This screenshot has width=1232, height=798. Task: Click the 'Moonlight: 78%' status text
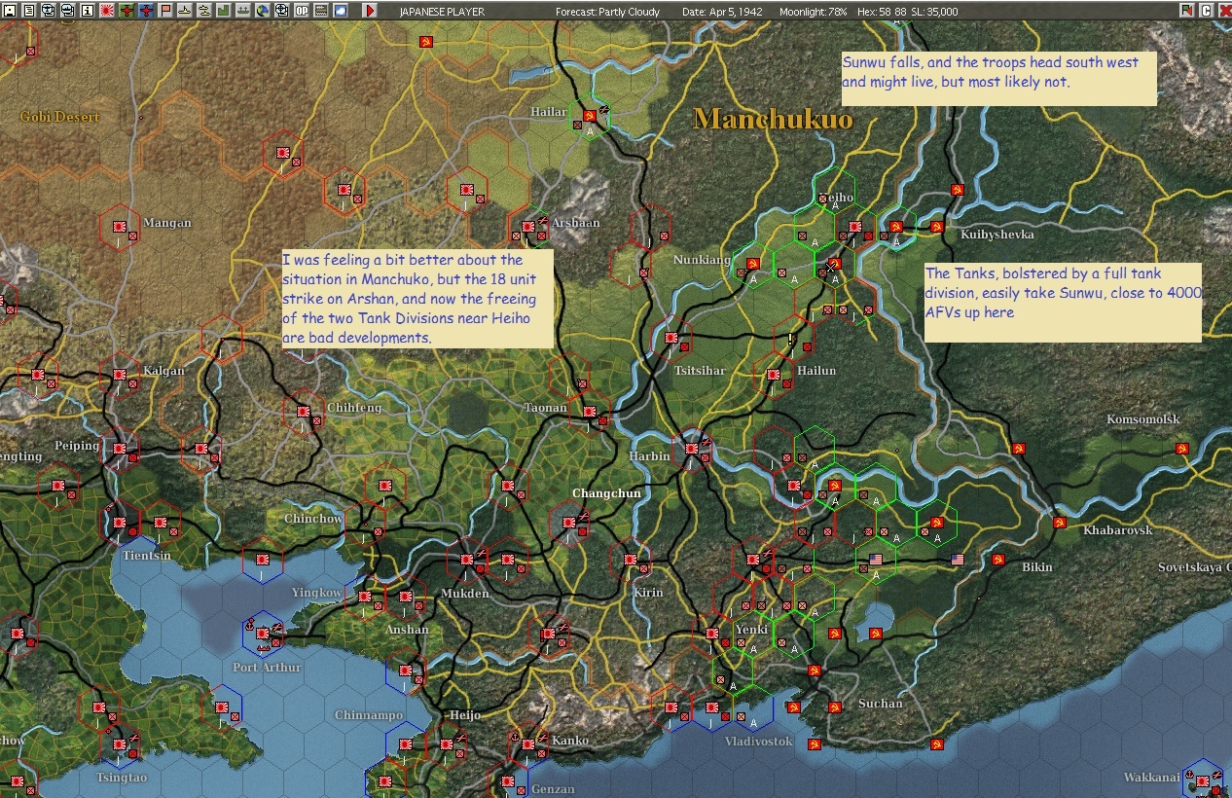point(815,12)
